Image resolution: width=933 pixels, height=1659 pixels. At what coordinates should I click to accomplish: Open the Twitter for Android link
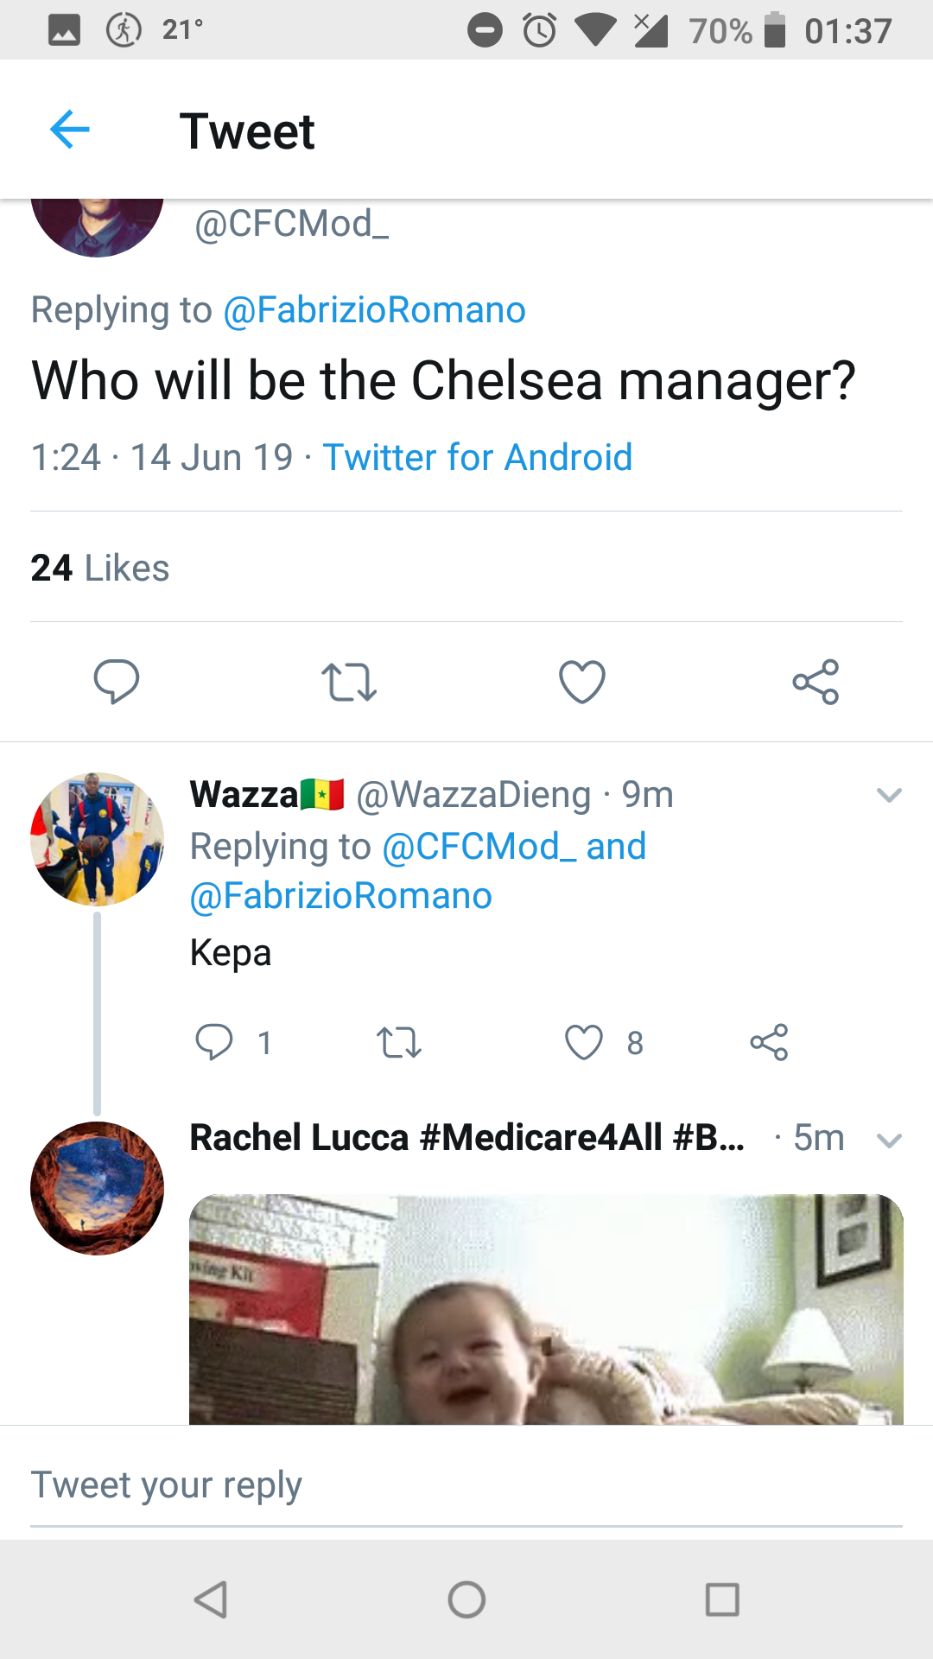click(x=477, y=457)
